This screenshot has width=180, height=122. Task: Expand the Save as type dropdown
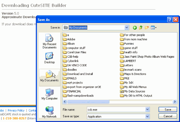point(147,116)
